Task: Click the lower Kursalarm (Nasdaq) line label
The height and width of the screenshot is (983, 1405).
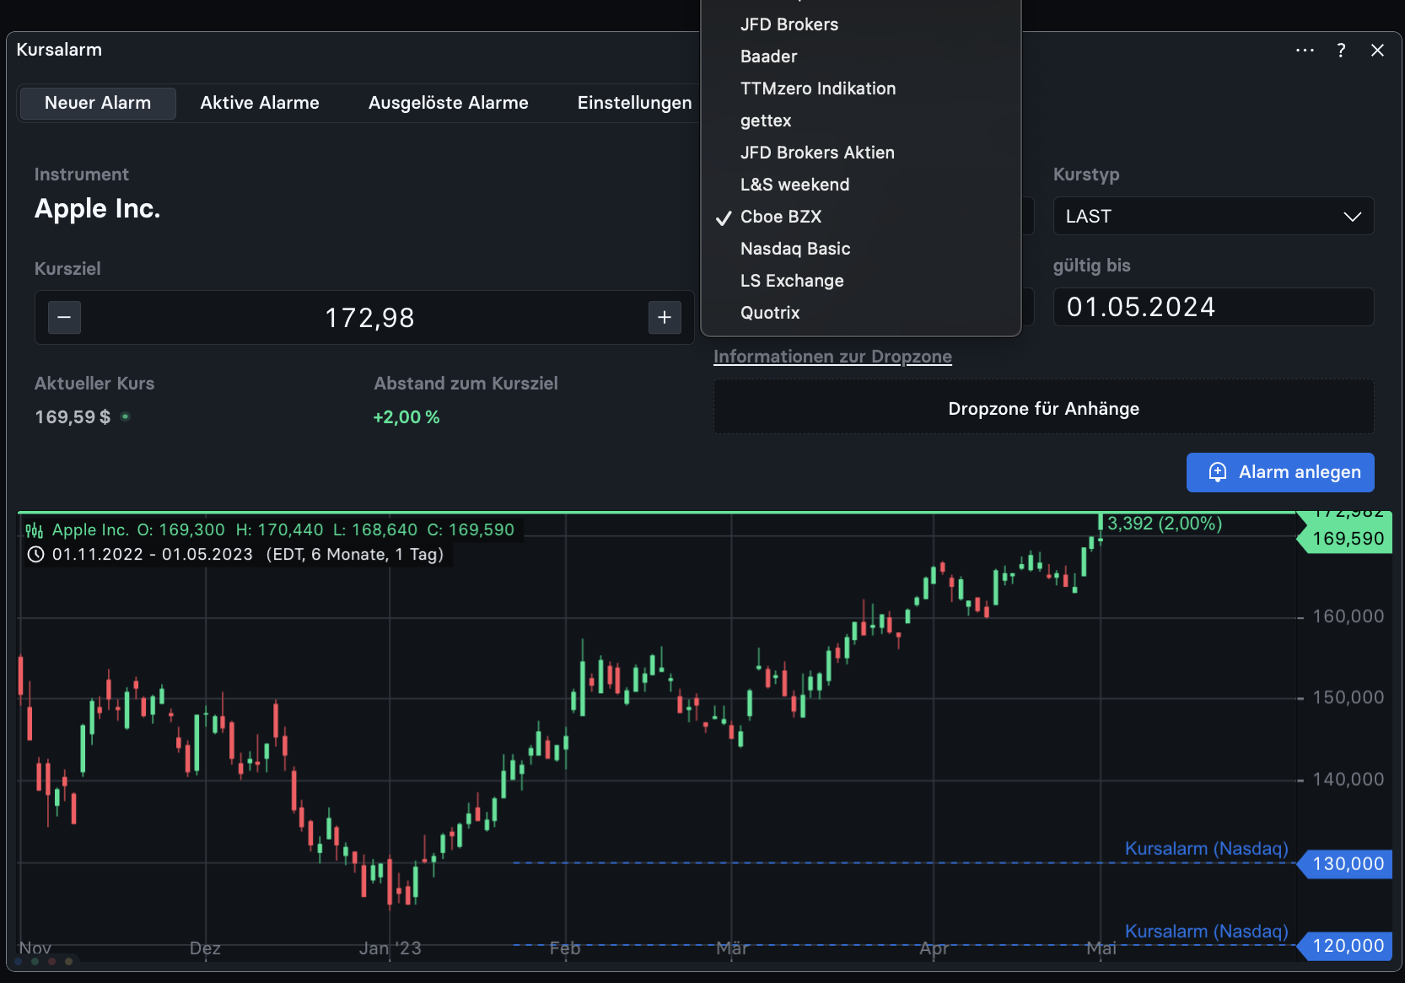Action: pyautogui.click(x=1206, y=932)
